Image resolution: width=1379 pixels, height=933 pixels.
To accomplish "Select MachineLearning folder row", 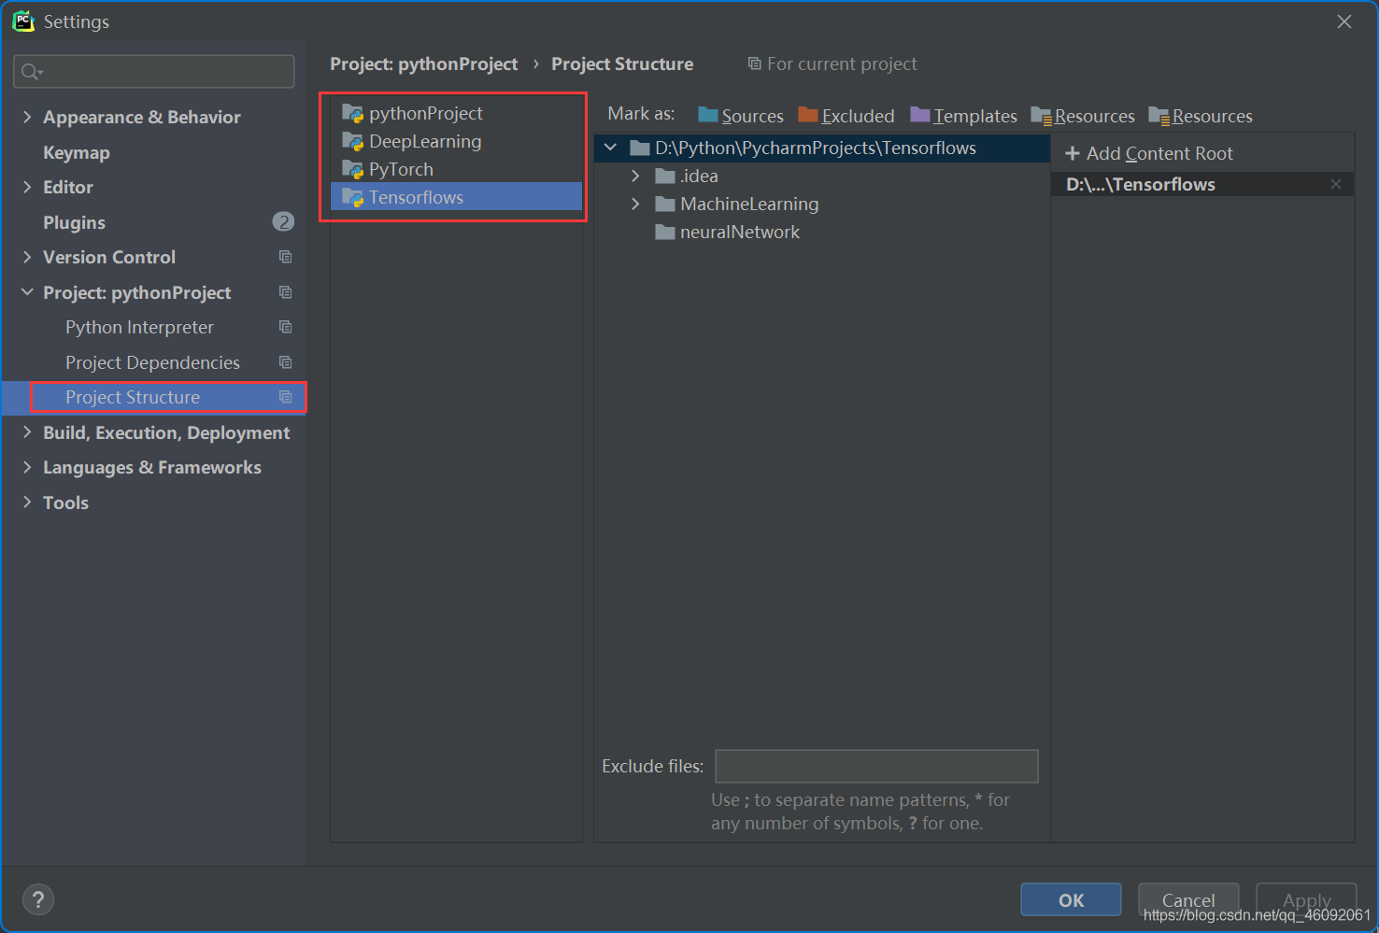I will 822,204.
